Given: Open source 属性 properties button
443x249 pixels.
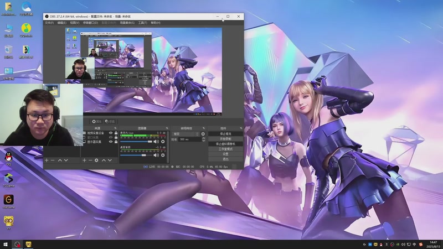Looking at the screenshot, I should point(96,121).
